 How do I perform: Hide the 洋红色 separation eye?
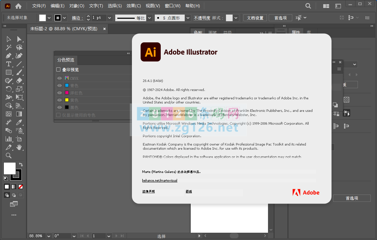coord(59,93)
